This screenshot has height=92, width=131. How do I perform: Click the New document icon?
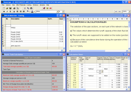click(4, 8)
